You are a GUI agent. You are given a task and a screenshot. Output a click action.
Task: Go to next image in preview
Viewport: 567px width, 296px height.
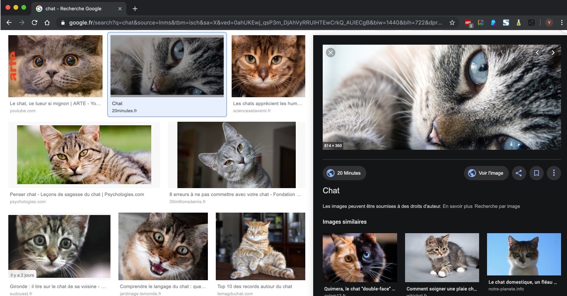553,53
